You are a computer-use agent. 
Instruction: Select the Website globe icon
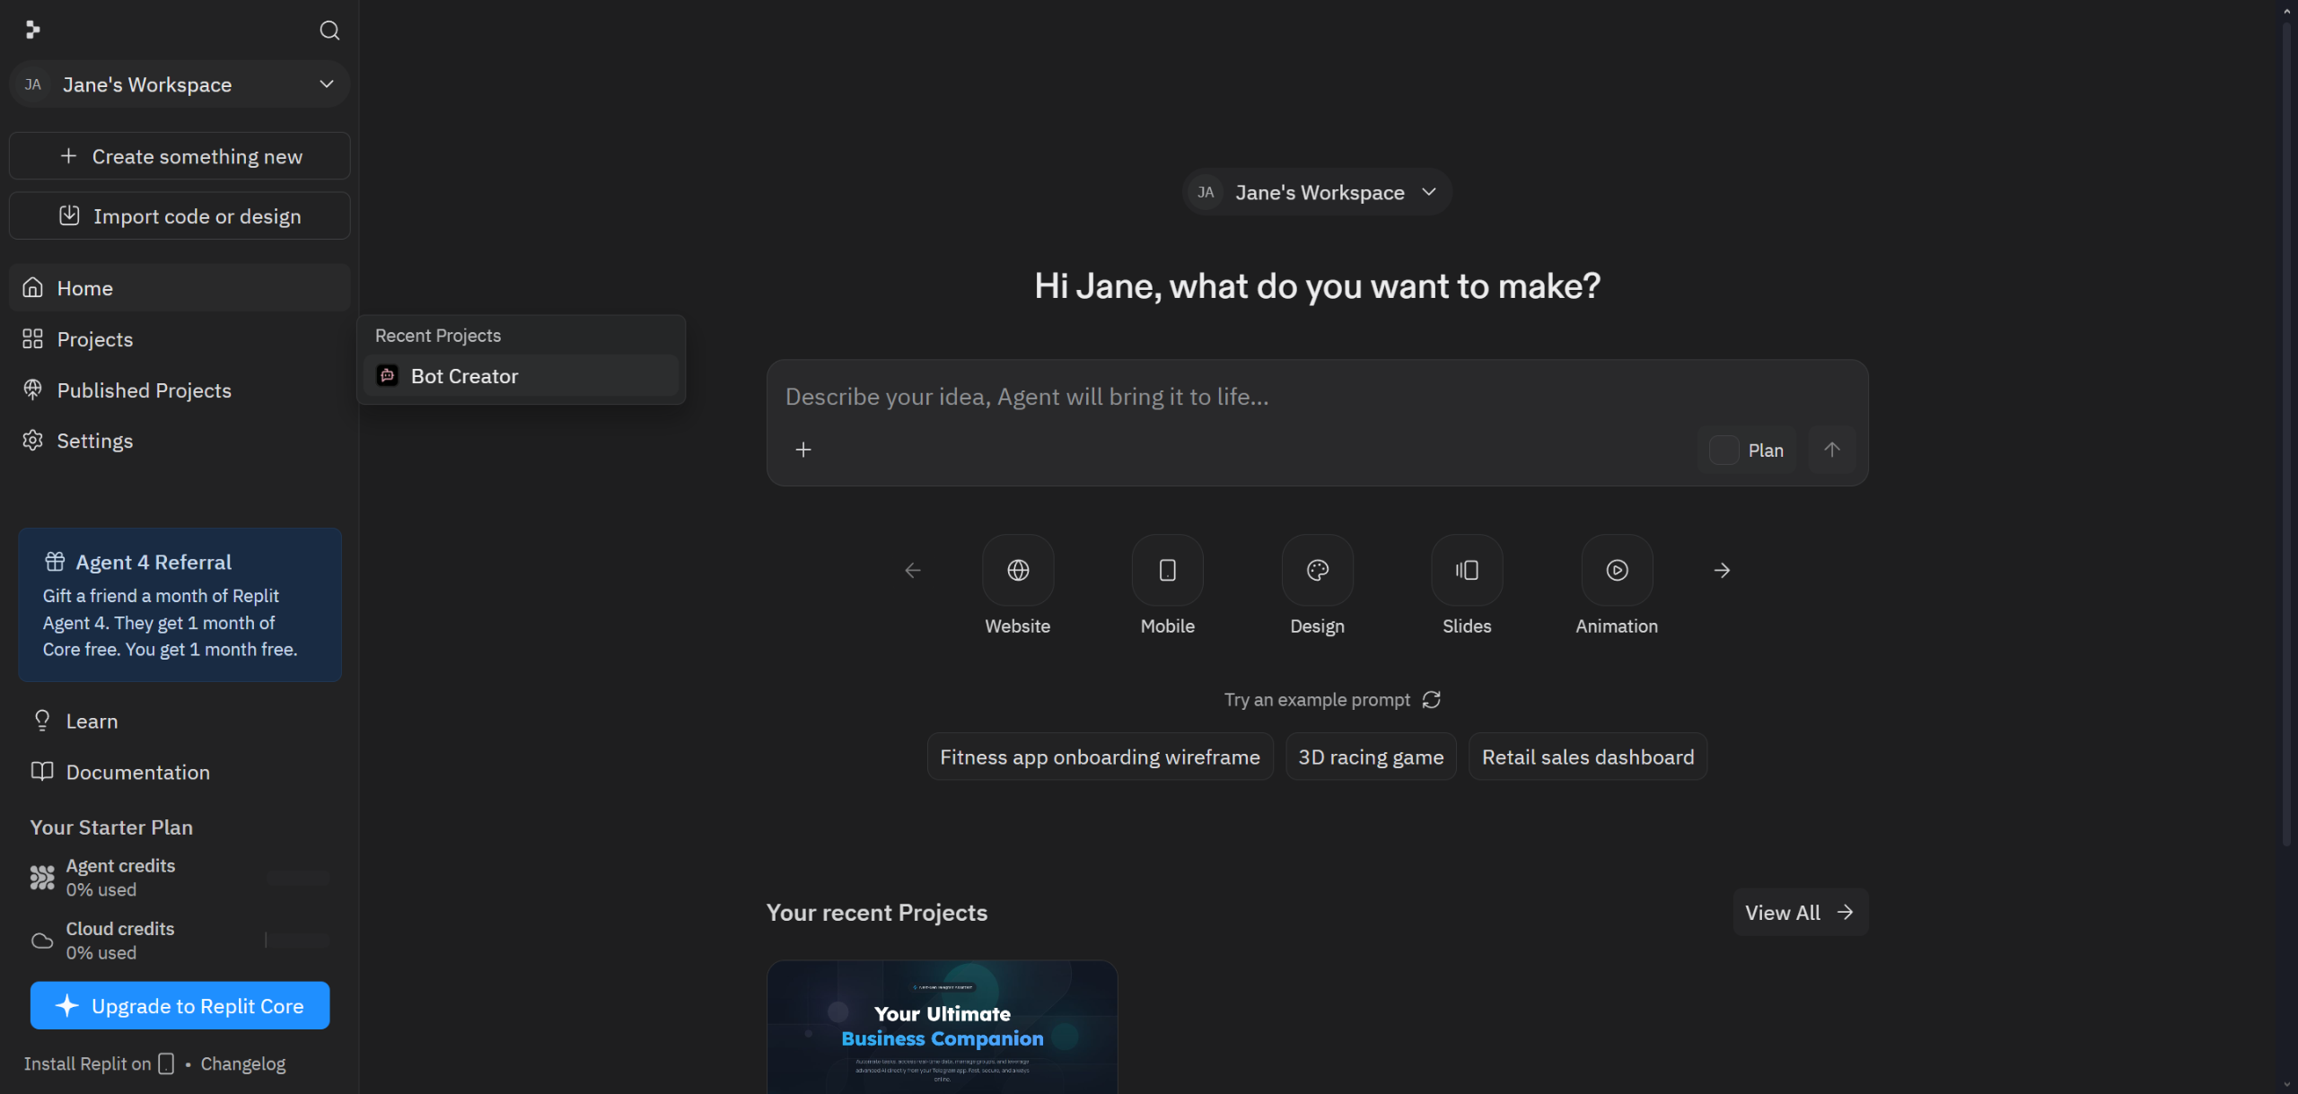pos(1017,570)
